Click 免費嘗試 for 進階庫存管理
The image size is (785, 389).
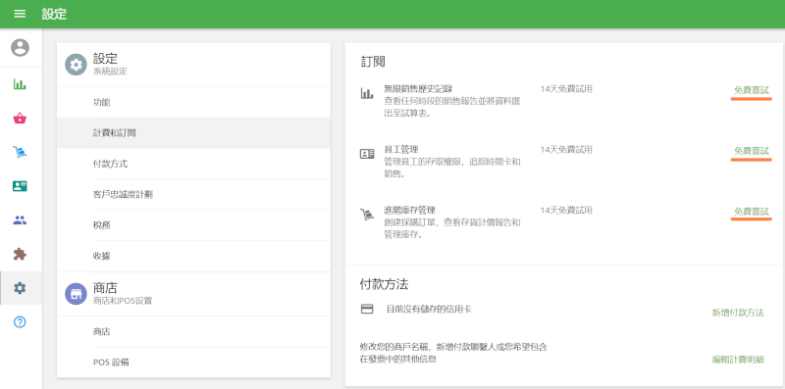751,212
